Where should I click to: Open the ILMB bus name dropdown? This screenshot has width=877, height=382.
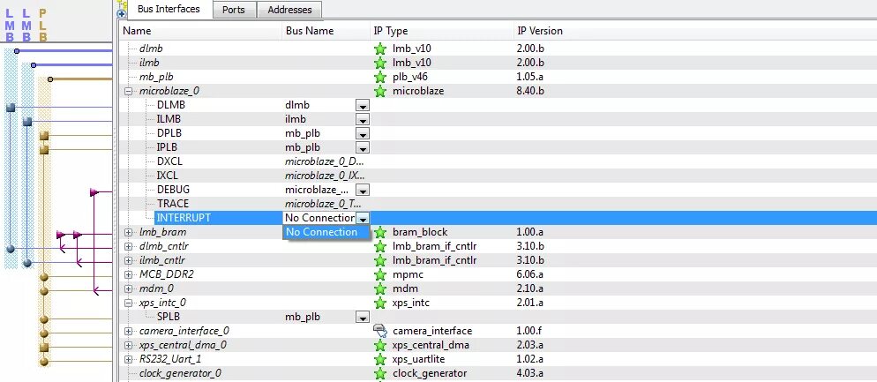point(363,119)
